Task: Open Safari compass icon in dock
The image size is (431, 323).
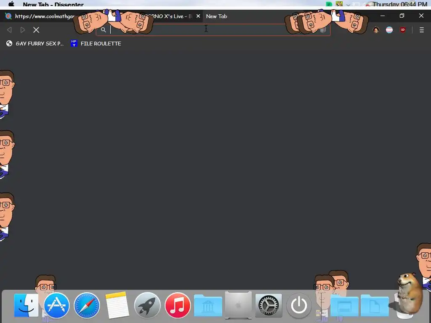Action: (87, 305)
